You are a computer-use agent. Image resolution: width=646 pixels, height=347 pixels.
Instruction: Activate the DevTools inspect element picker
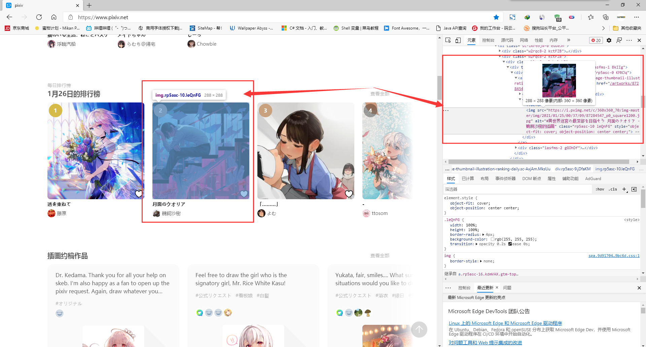pos(448,40)
